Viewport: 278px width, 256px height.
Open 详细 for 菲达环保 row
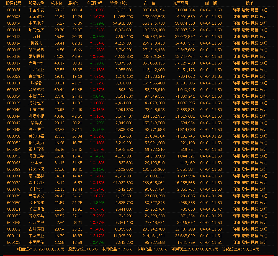[237, 170]
